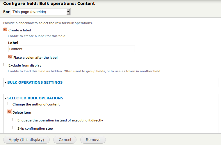221x145 pixels.
Task: Enable the 'Exclude from display' checkbox
Action: tap(5, 65)
